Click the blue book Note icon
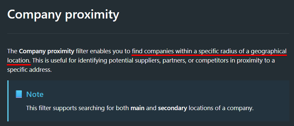The image size is (294, 126). click(x=19, y=94)
